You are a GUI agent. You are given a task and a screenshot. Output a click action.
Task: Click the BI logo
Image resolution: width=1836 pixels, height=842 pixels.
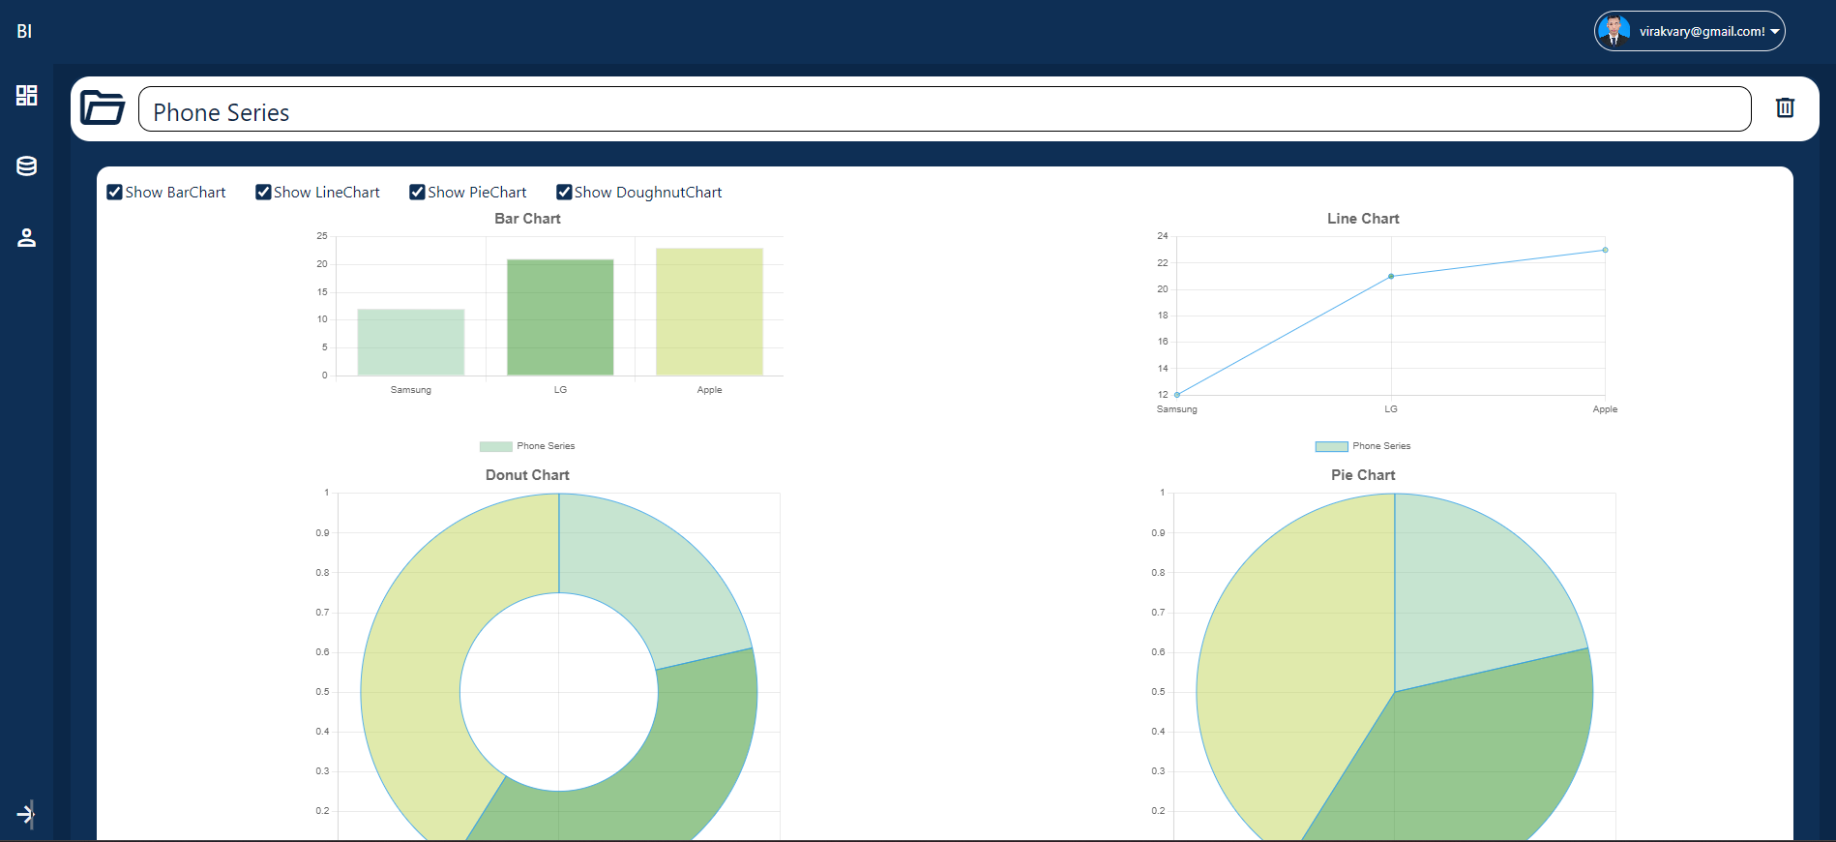pos(24,31)
